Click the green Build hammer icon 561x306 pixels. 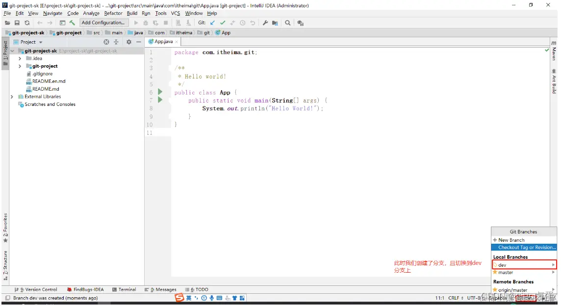72,23
